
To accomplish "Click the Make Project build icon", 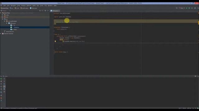I will [177, 8].
